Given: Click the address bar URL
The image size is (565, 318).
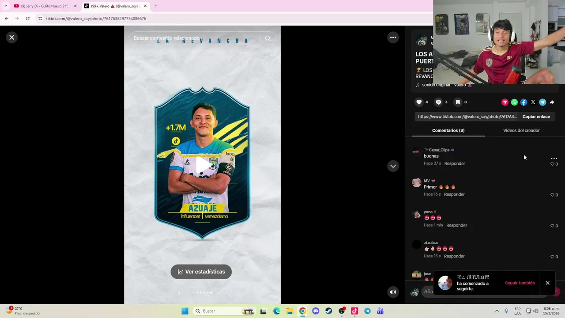Looking at the screenshot, I should (x=96, y=19).
